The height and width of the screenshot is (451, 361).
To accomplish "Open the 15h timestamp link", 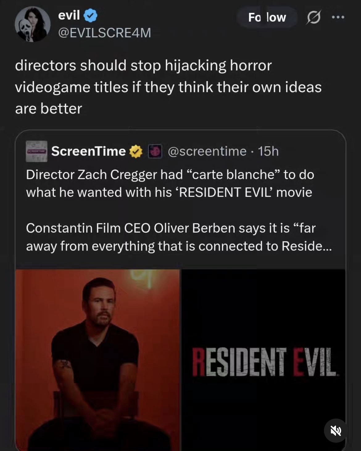I will point(268,151).
